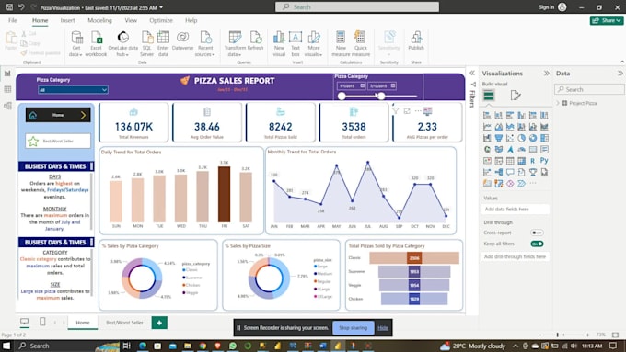626x352 pixels.
Task: Open the View ribbon tab
Action: coord(131,20)
